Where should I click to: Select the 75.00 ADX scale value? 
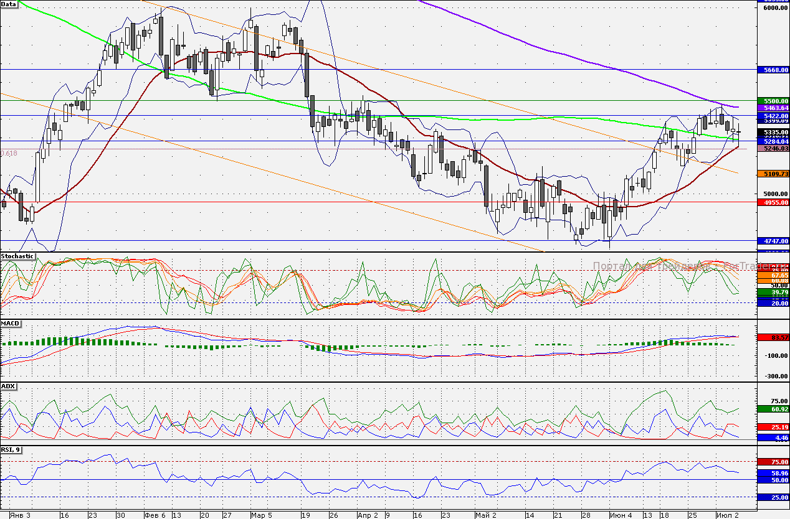(x=779, y=401)
